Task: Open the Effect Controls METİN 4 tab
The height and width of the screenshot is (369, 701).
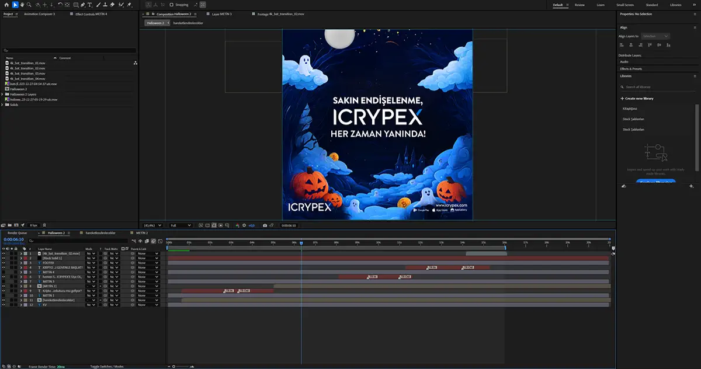Action: tap(92, 13)
